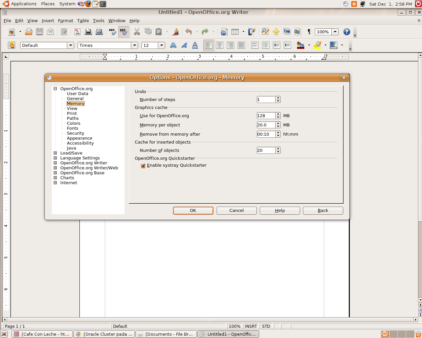Toggle the Align Left icon
This screenshot has height=338, width=422.
pyautogui.click(x=209, y=45)
